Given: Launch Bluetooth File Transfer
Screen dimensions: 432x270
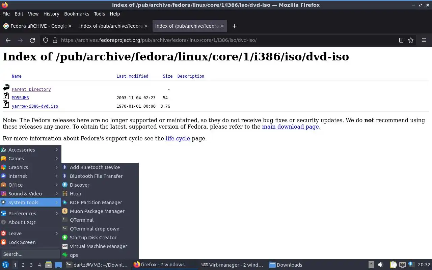Looking at the screenshot, I should [x=100, y=176].
